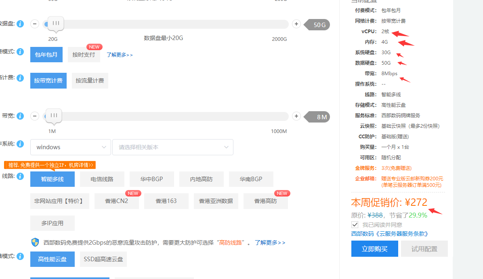Select 非网站应用【特价】 line option

59,201
